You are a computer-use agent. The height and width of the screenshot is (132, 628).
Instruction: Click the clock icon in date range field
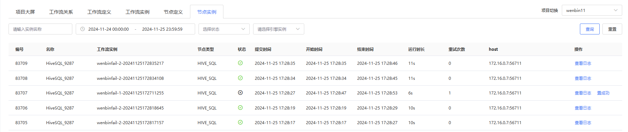tap(83, 29)
